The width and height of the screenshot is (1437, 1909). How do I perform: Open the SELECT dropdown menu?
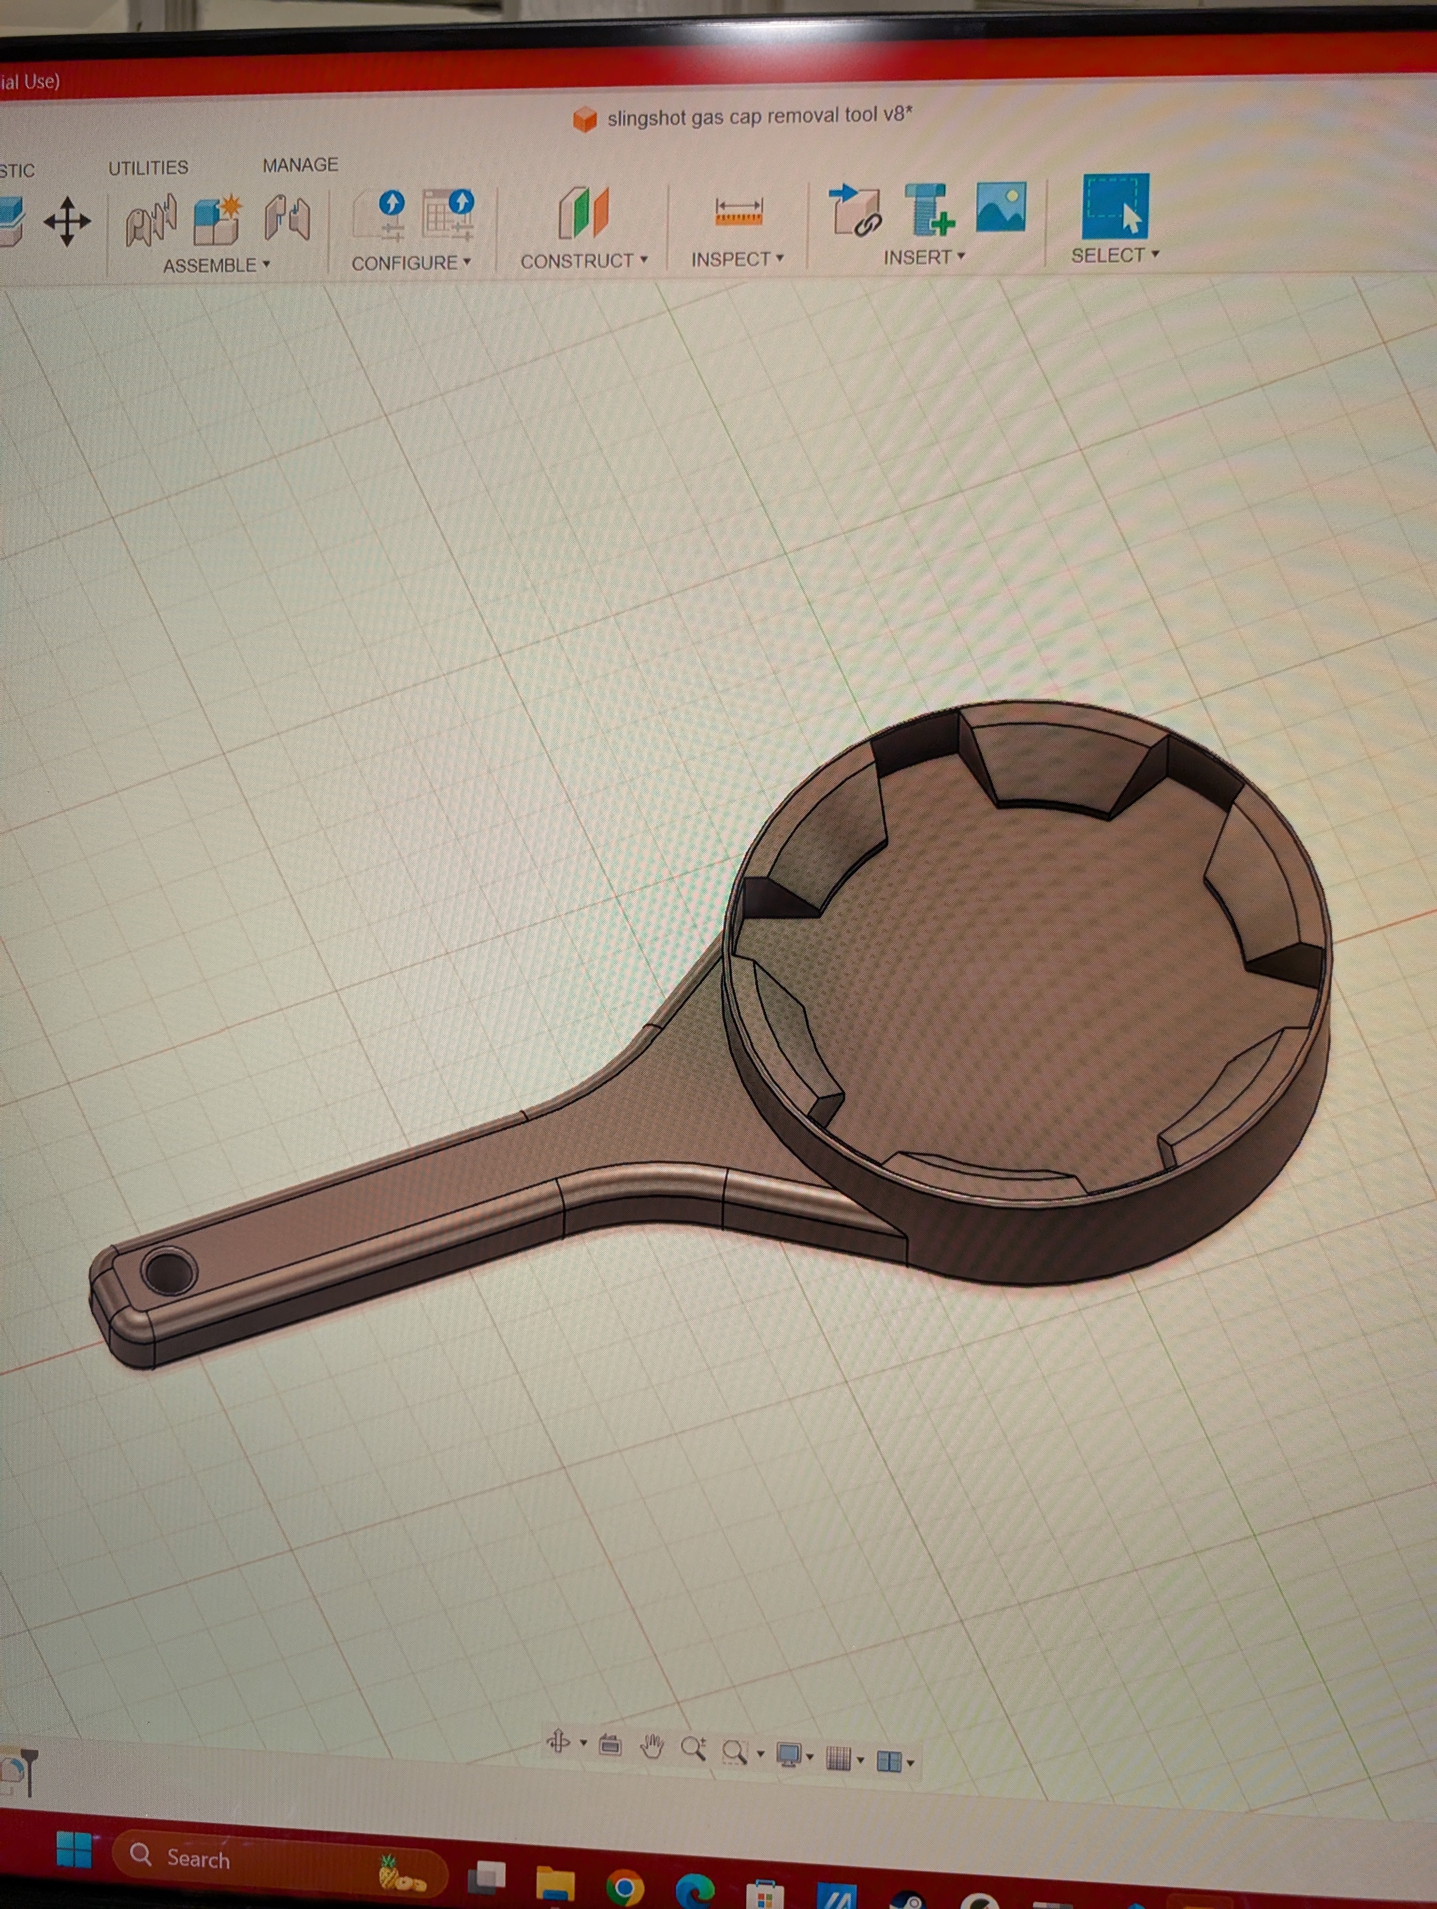(1115, 255)
